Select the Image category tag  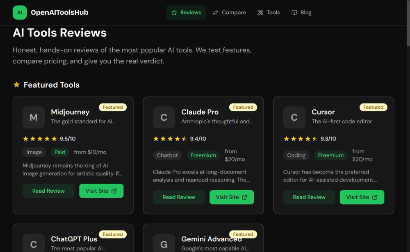[x=34, y=152]
